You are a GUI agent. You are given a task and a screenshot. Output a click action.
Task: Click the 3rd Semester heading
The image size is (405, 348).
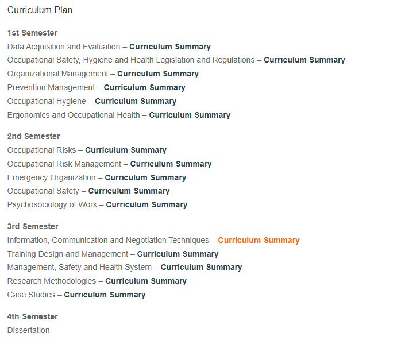(33, 226)
